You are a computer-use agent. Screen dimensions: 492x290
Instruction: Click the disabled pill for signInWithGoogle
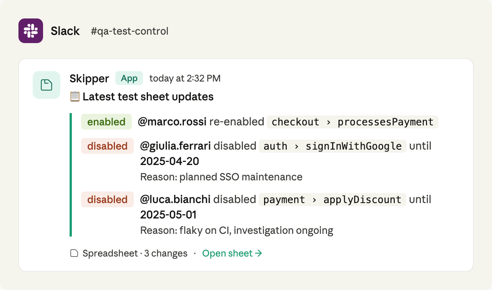point(107,146)
